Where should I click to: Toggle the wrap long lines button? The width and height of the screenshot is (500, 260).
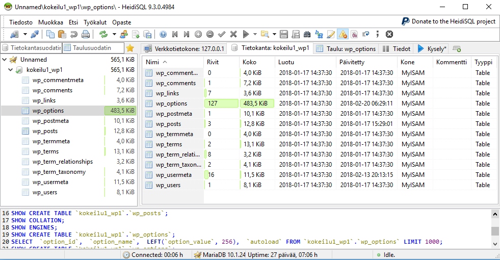366,34
